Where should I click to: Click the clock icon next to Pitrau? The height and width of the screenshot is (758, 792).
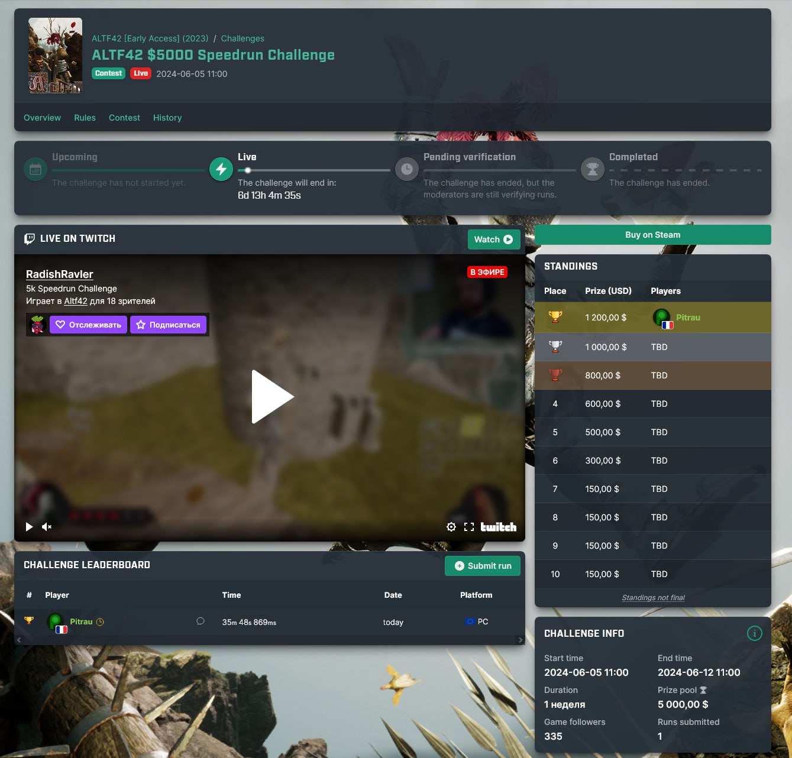[x=100, y=622]
